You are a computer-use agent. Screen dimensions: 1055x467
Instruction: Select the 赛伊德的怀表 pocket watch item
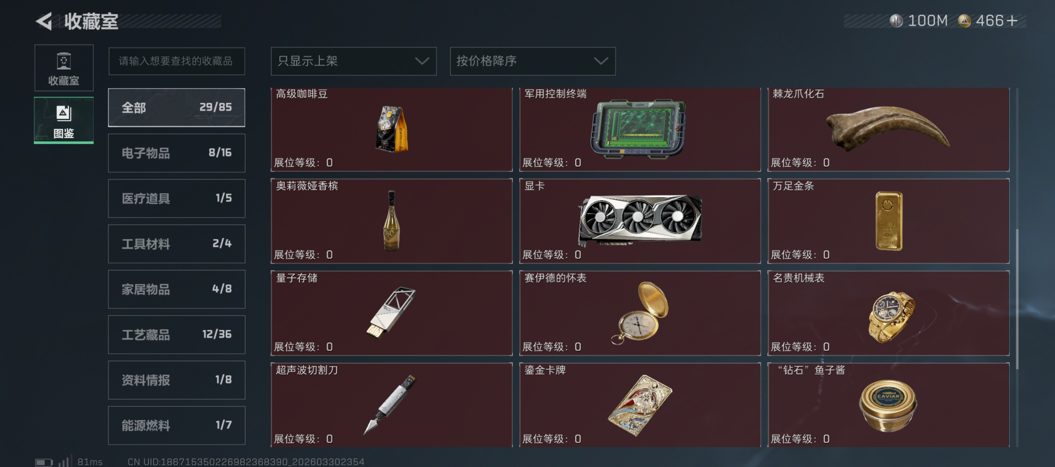(x=640, y=313)
